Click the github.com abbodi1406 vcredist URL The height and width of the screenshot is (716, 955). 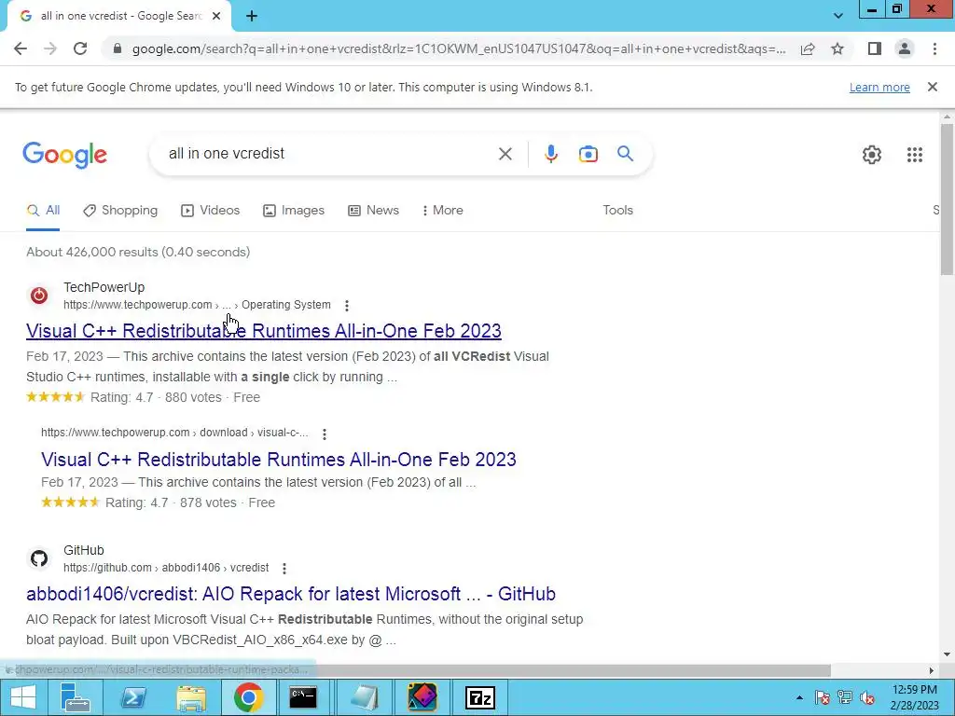(x=166, y=568)
